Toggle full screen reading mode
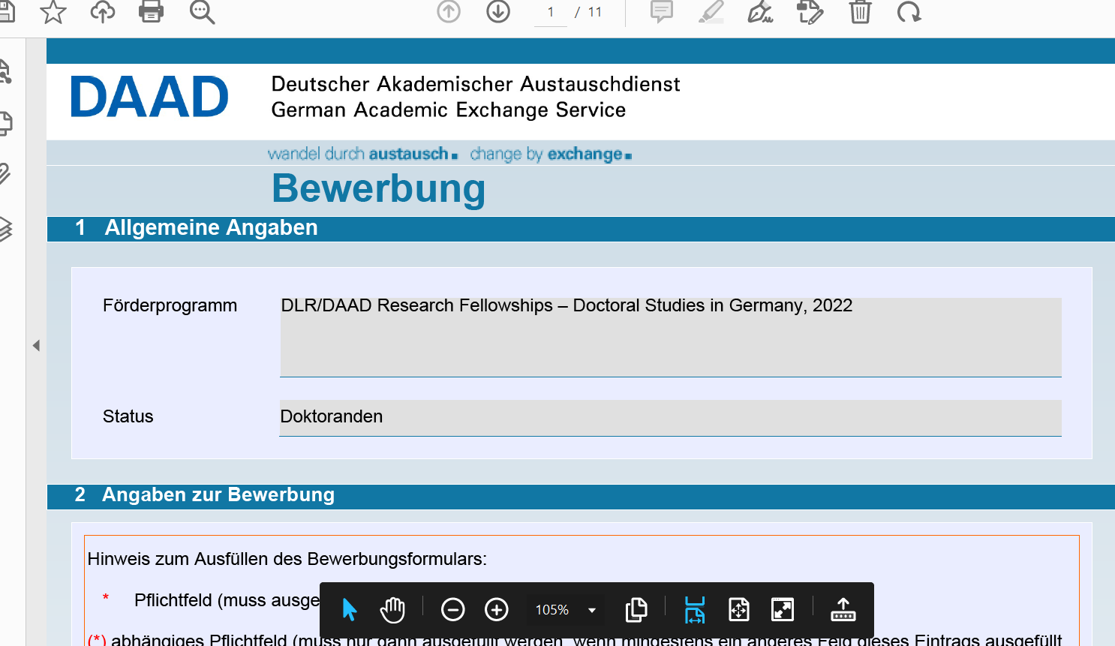 pyautogui.click(x=782, y=609)
